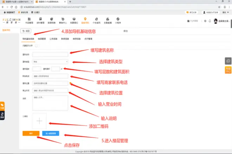This screenshot has height=154, width=232.
Task: Switch to 推荐信息 tab
Action: point(77,39)
